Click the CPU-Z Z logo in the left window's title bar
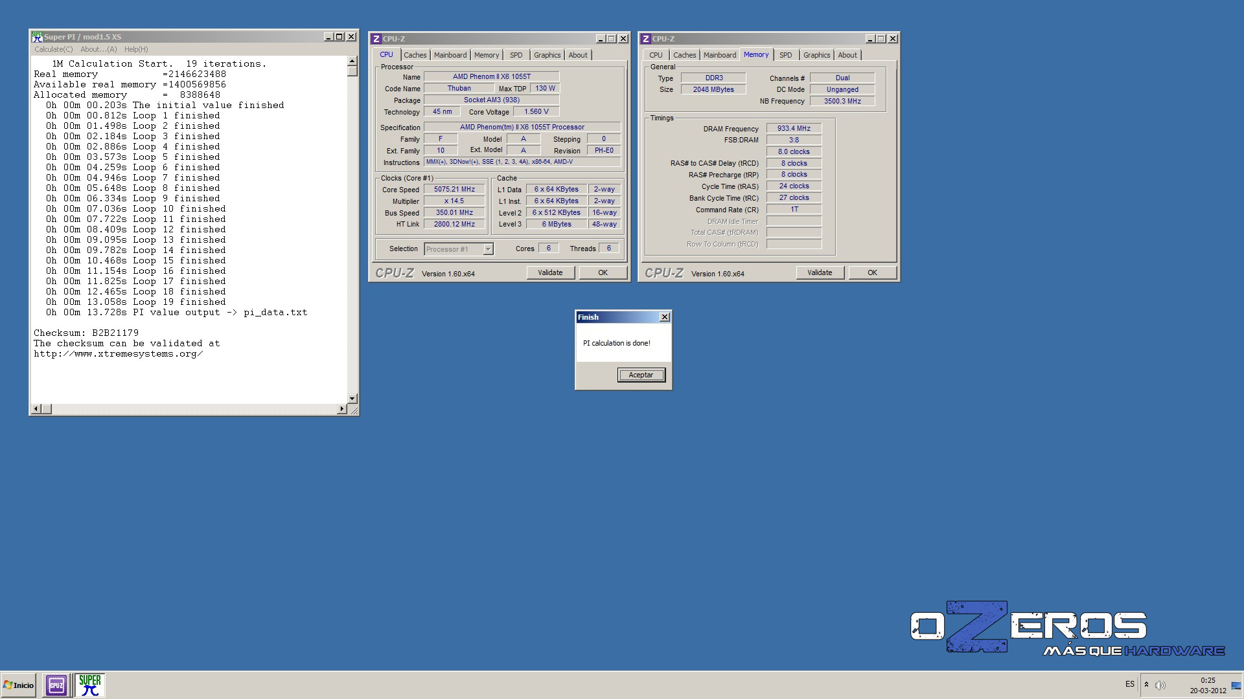This screenshot has height=699, width=1244. tap(376, 39)
